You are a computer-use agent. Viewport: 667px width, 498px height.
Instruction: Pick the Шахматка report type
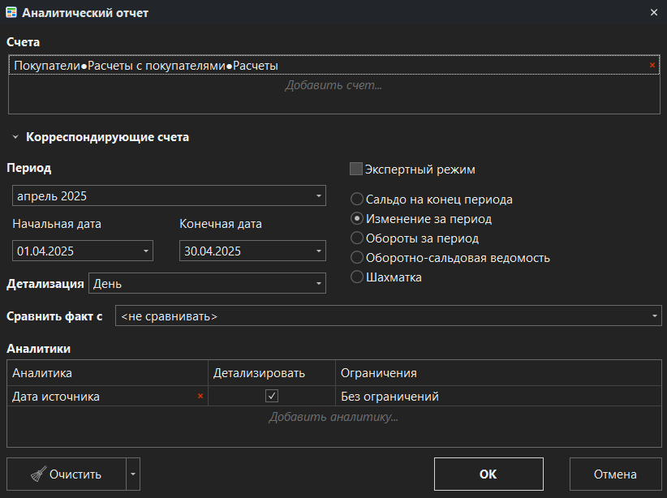pos(356,277)
